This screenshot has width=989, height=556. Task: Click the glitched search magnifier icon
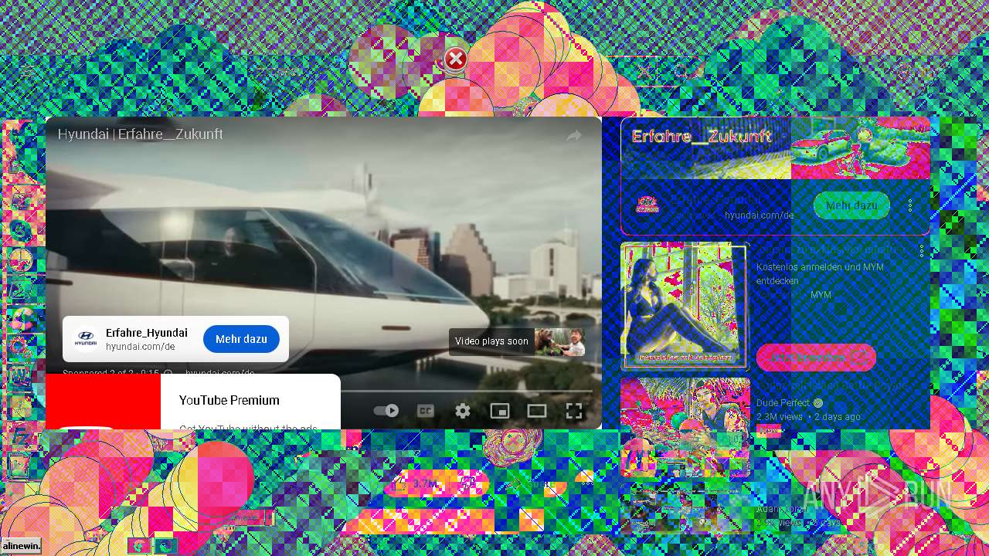pyautogui.click(x=681, y=73)
